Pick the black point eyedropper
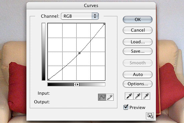This screenshot has height=123, width=184. pyautogui.click(x=129, y=96)
